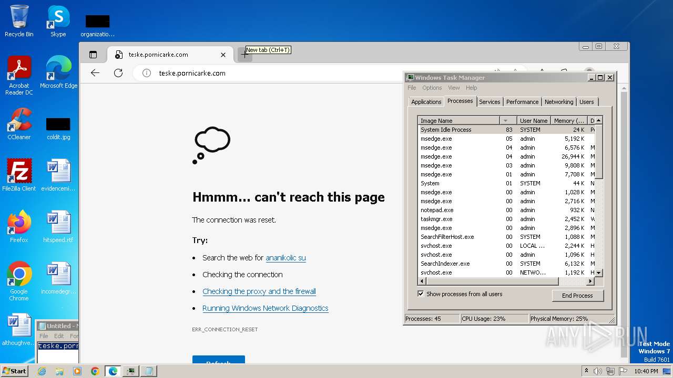Viewport: 673px width, 378px height.
Task: Open the CCleaner desktop shortcut
Action: (19, 124)
